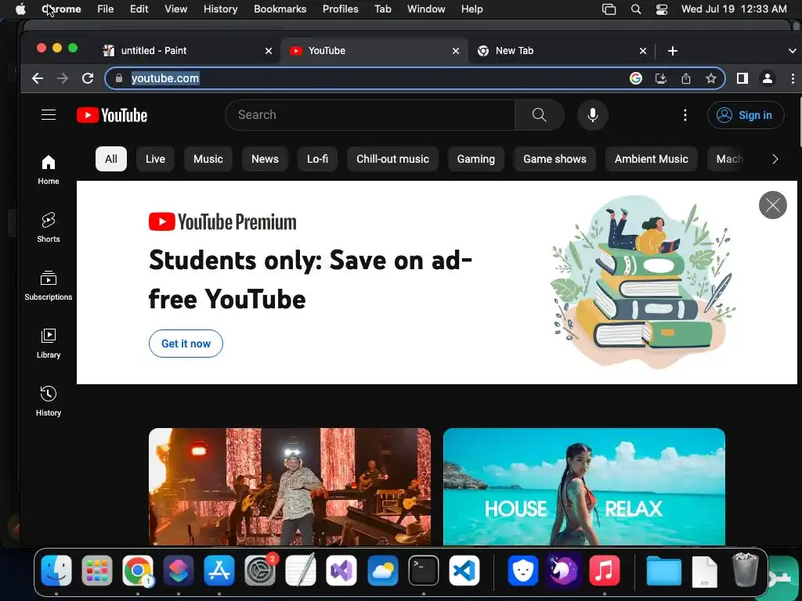Close the New Tab tab
802x601 pixels.
643,51
